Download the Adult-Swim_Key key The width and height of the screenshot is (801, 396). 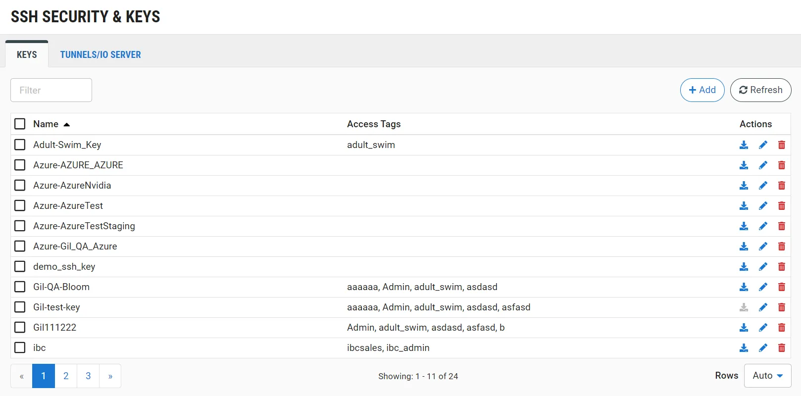pyautogui.click(x=744, y=145)
